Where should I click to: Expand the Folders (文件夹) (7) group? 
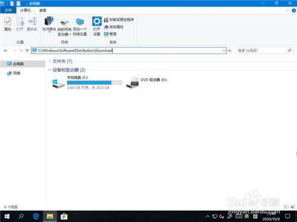point(50,62)
